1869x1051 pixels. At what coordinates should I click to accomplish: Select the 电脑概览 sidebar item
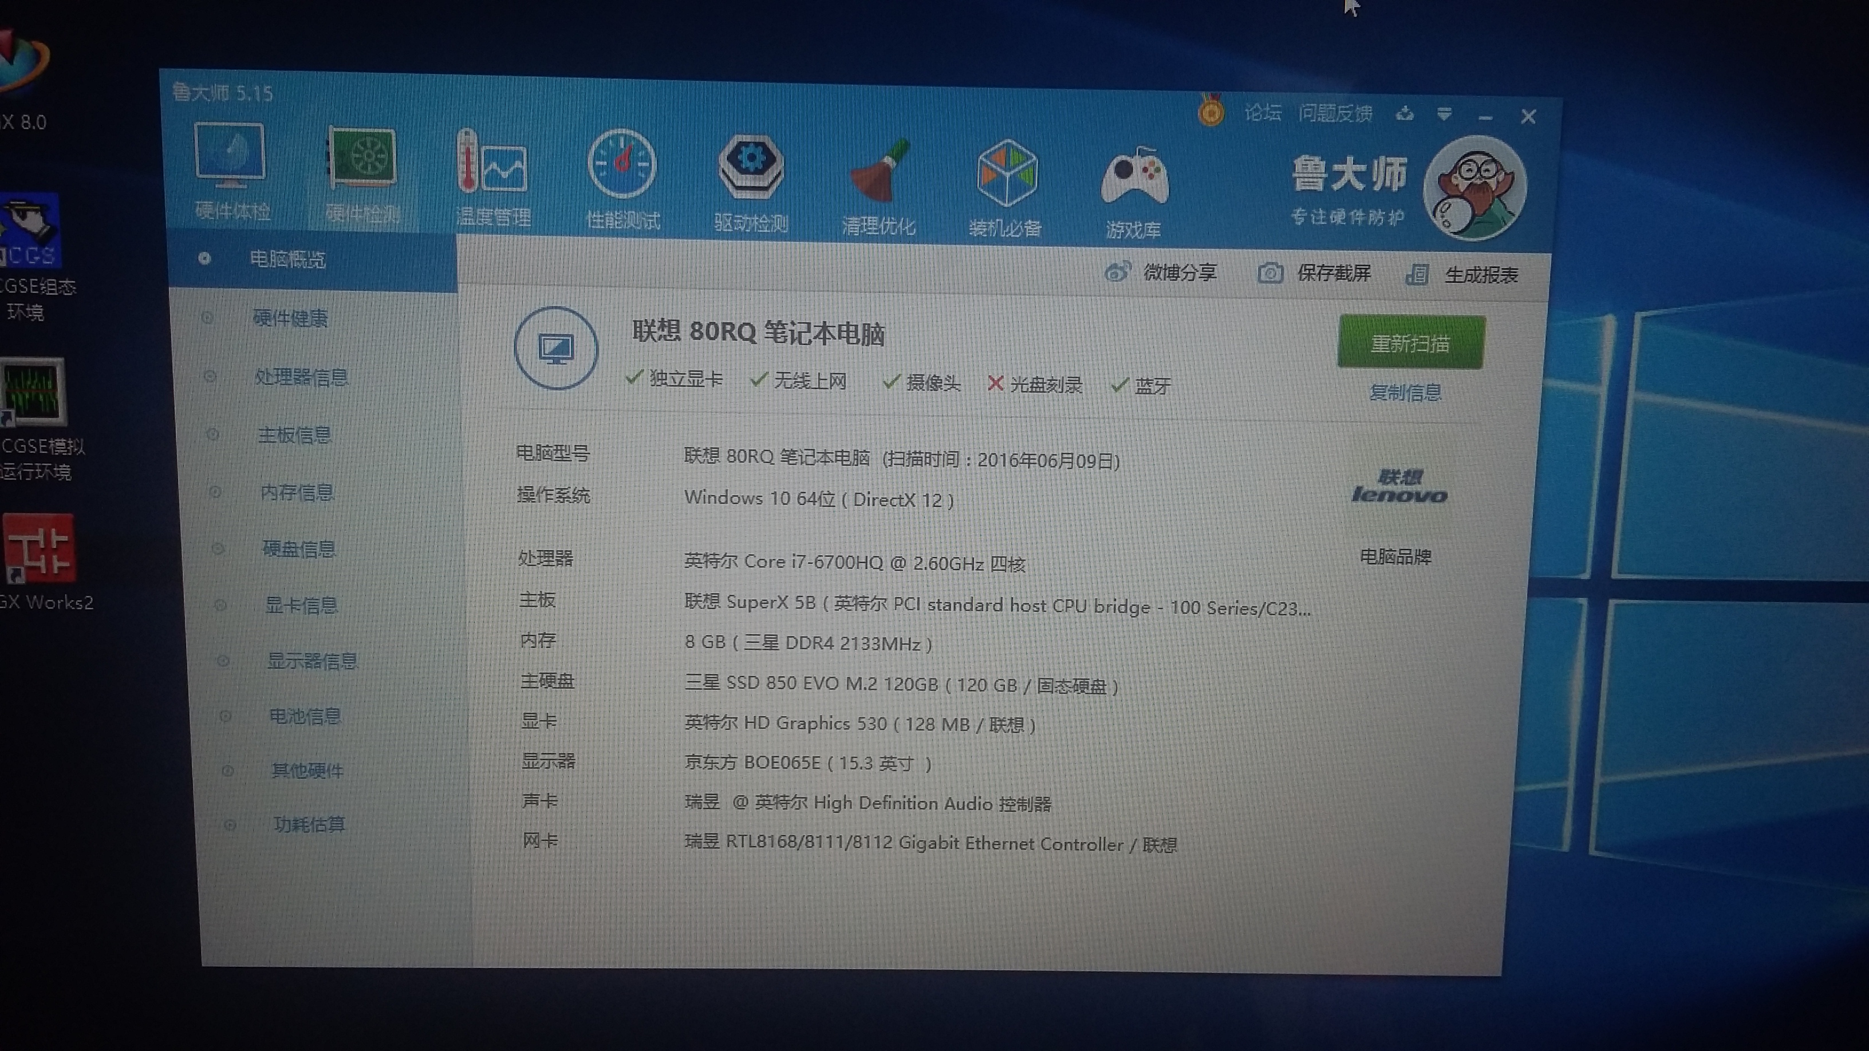click(x=313, y=260)
